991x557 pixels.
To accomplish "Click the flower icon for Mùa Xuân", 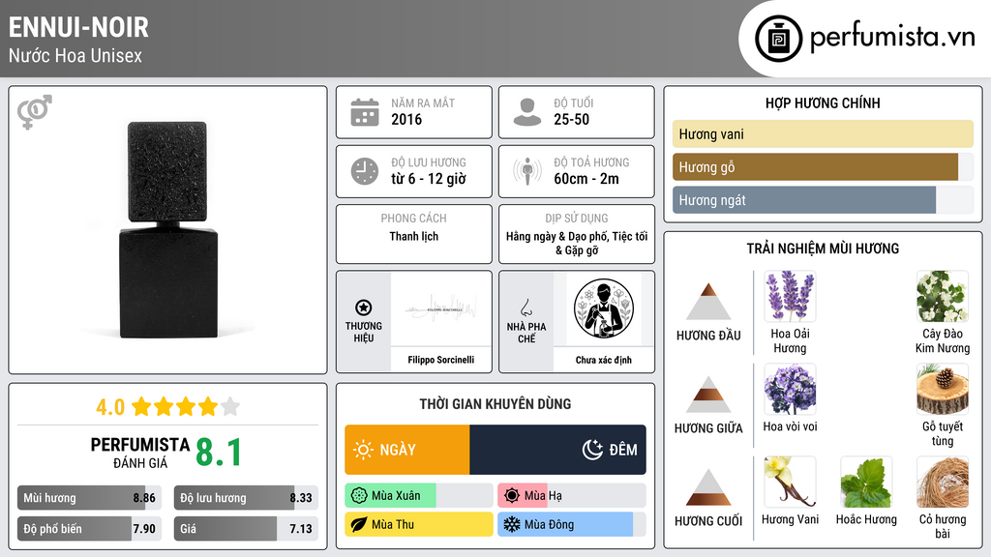I will pos(359,496).
